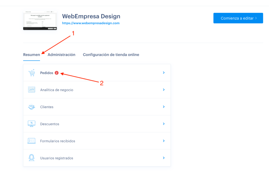The image size is (269, 181).
Task: Click Usuarios registrados chevron arrow
Action: (x=164, y=158)
